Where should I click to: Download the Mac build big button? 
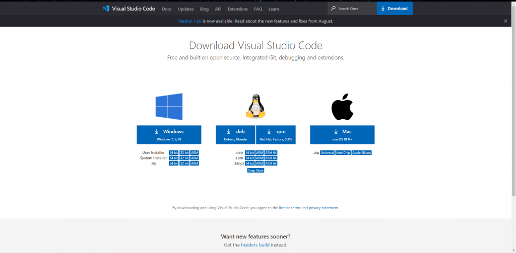(342, 135)
